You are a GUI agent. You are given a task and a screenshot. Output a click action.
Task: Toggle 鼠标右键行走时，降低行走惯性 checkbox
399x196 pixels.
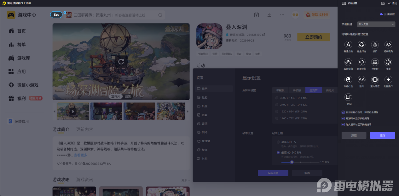tap(343, 112)
